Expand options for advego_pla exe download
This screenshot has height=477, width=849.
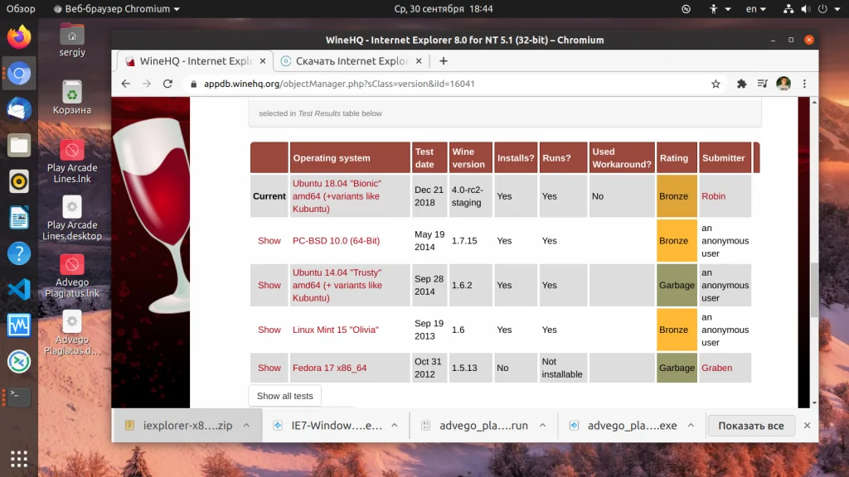691,426
